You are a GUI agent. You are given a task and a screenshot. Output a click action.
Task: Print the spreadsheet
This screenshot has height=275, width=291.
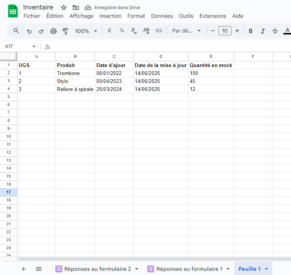[53, 31]
